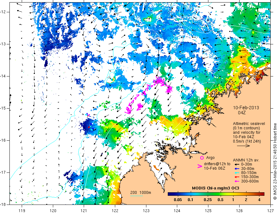Screen dimensions: 277x214
Task: Click the "4" colour bar tick label
Action: tap(259, 200)
